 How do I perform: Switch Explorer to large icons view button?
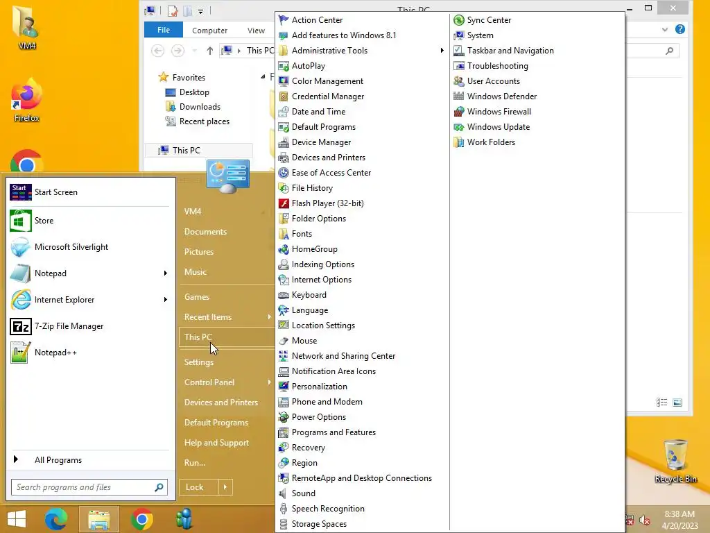(677, 403)
